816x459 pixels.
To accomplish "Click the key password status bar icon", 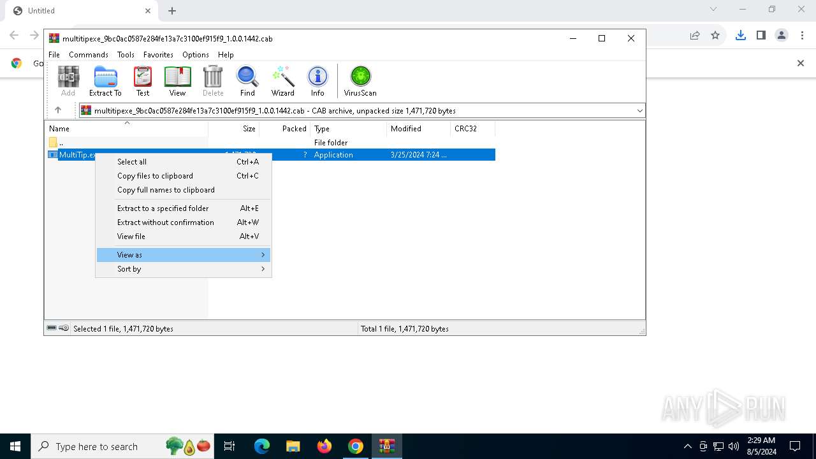I will pyautogui.click(x=64, y=328).
